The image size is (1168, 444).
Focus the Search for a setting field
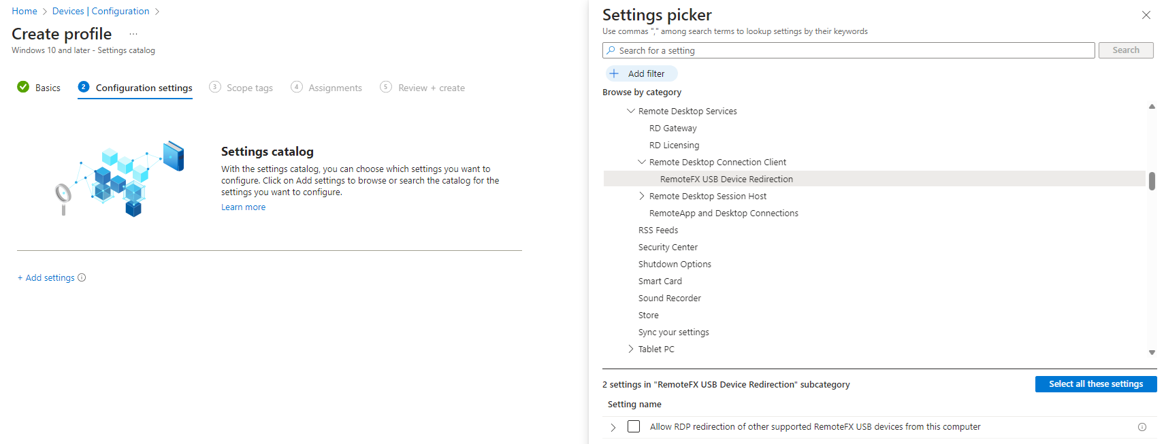pos(848,50)
